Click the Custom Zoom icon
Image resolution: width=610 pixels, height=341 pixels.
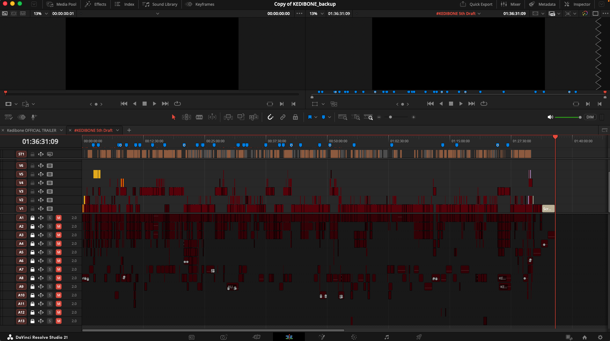tap(368, 117)
